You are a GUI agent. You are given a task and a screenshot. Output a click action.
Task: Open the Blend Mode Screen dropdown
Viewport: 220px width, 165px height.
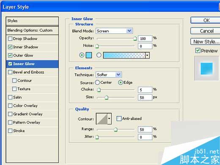tap(114, 31)
